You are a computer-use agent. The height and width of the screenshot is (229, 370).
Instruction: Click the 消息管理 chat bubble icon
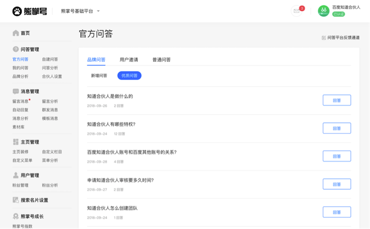(16, 91)
